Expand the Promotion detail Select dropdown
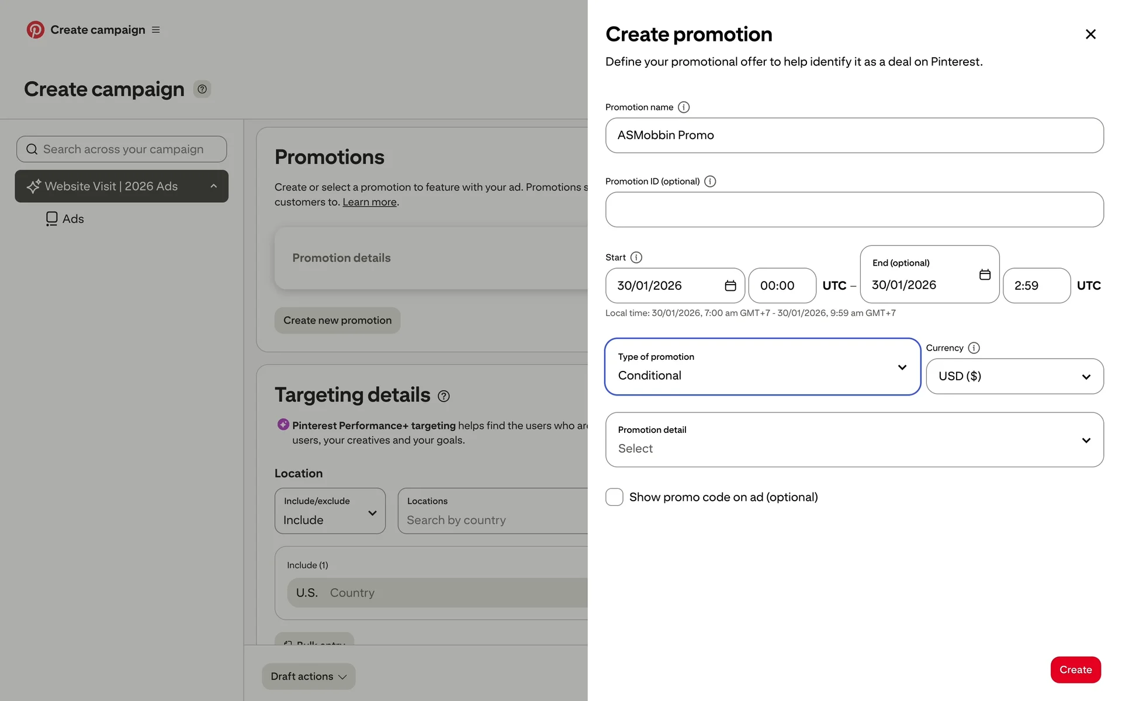The height and width of the screenshot is (701, 1122). [x=854, y=440]
